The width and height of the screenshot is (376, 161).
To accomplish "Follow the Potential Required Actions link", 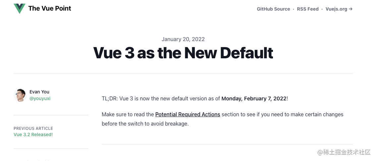I will 188,114.
